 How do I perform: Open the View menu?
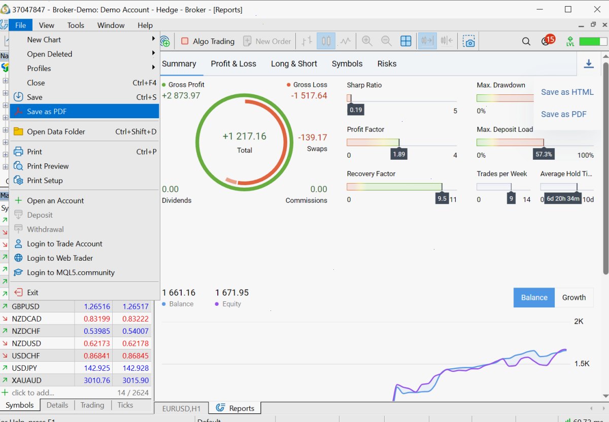[x=46, y=25]
